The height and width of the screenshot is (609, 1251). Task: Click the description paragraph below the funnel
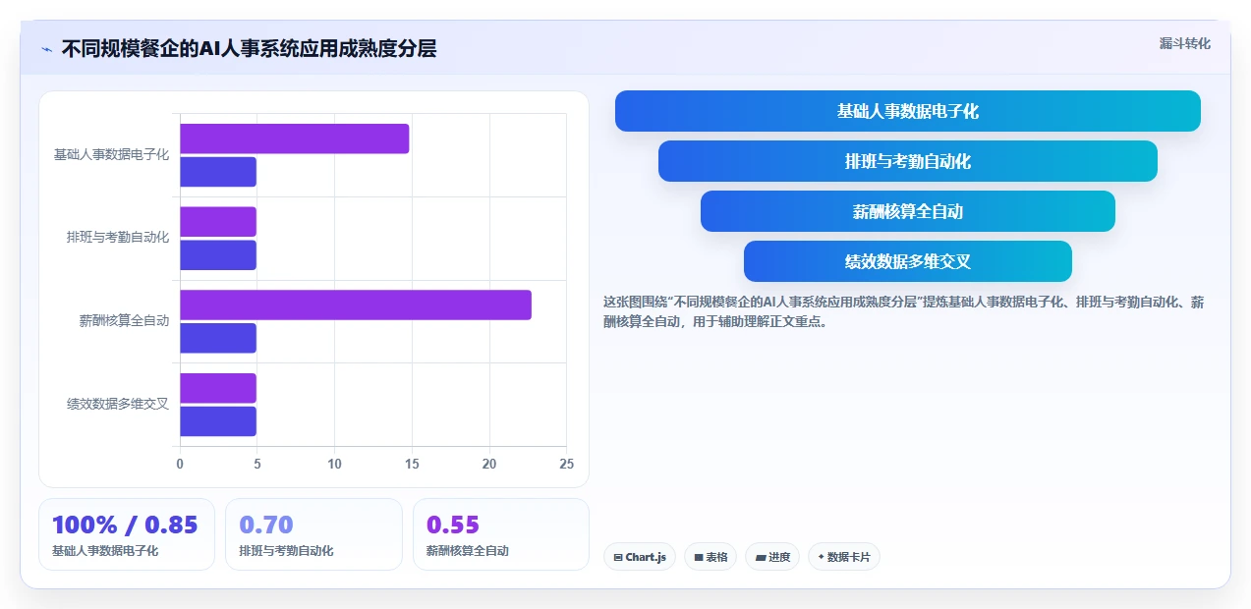pos(903,311)
